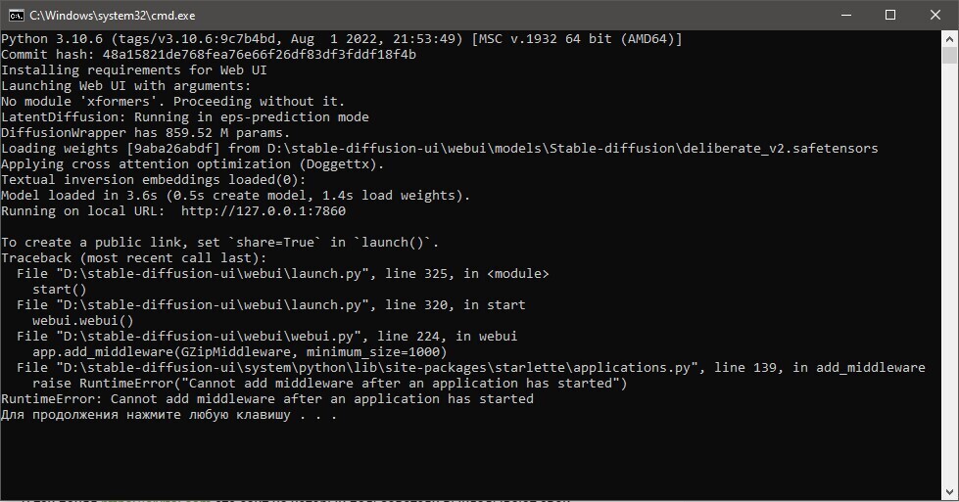Click the launch.py line 325 entry
This screenshot has height=502, width=959.
283,274
